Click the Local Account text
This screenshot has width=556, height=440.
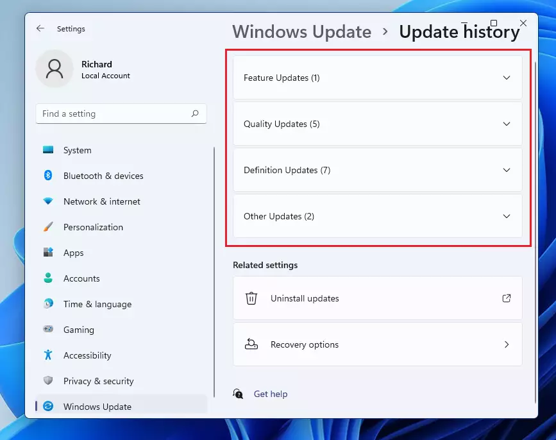(x=106, y=76)
